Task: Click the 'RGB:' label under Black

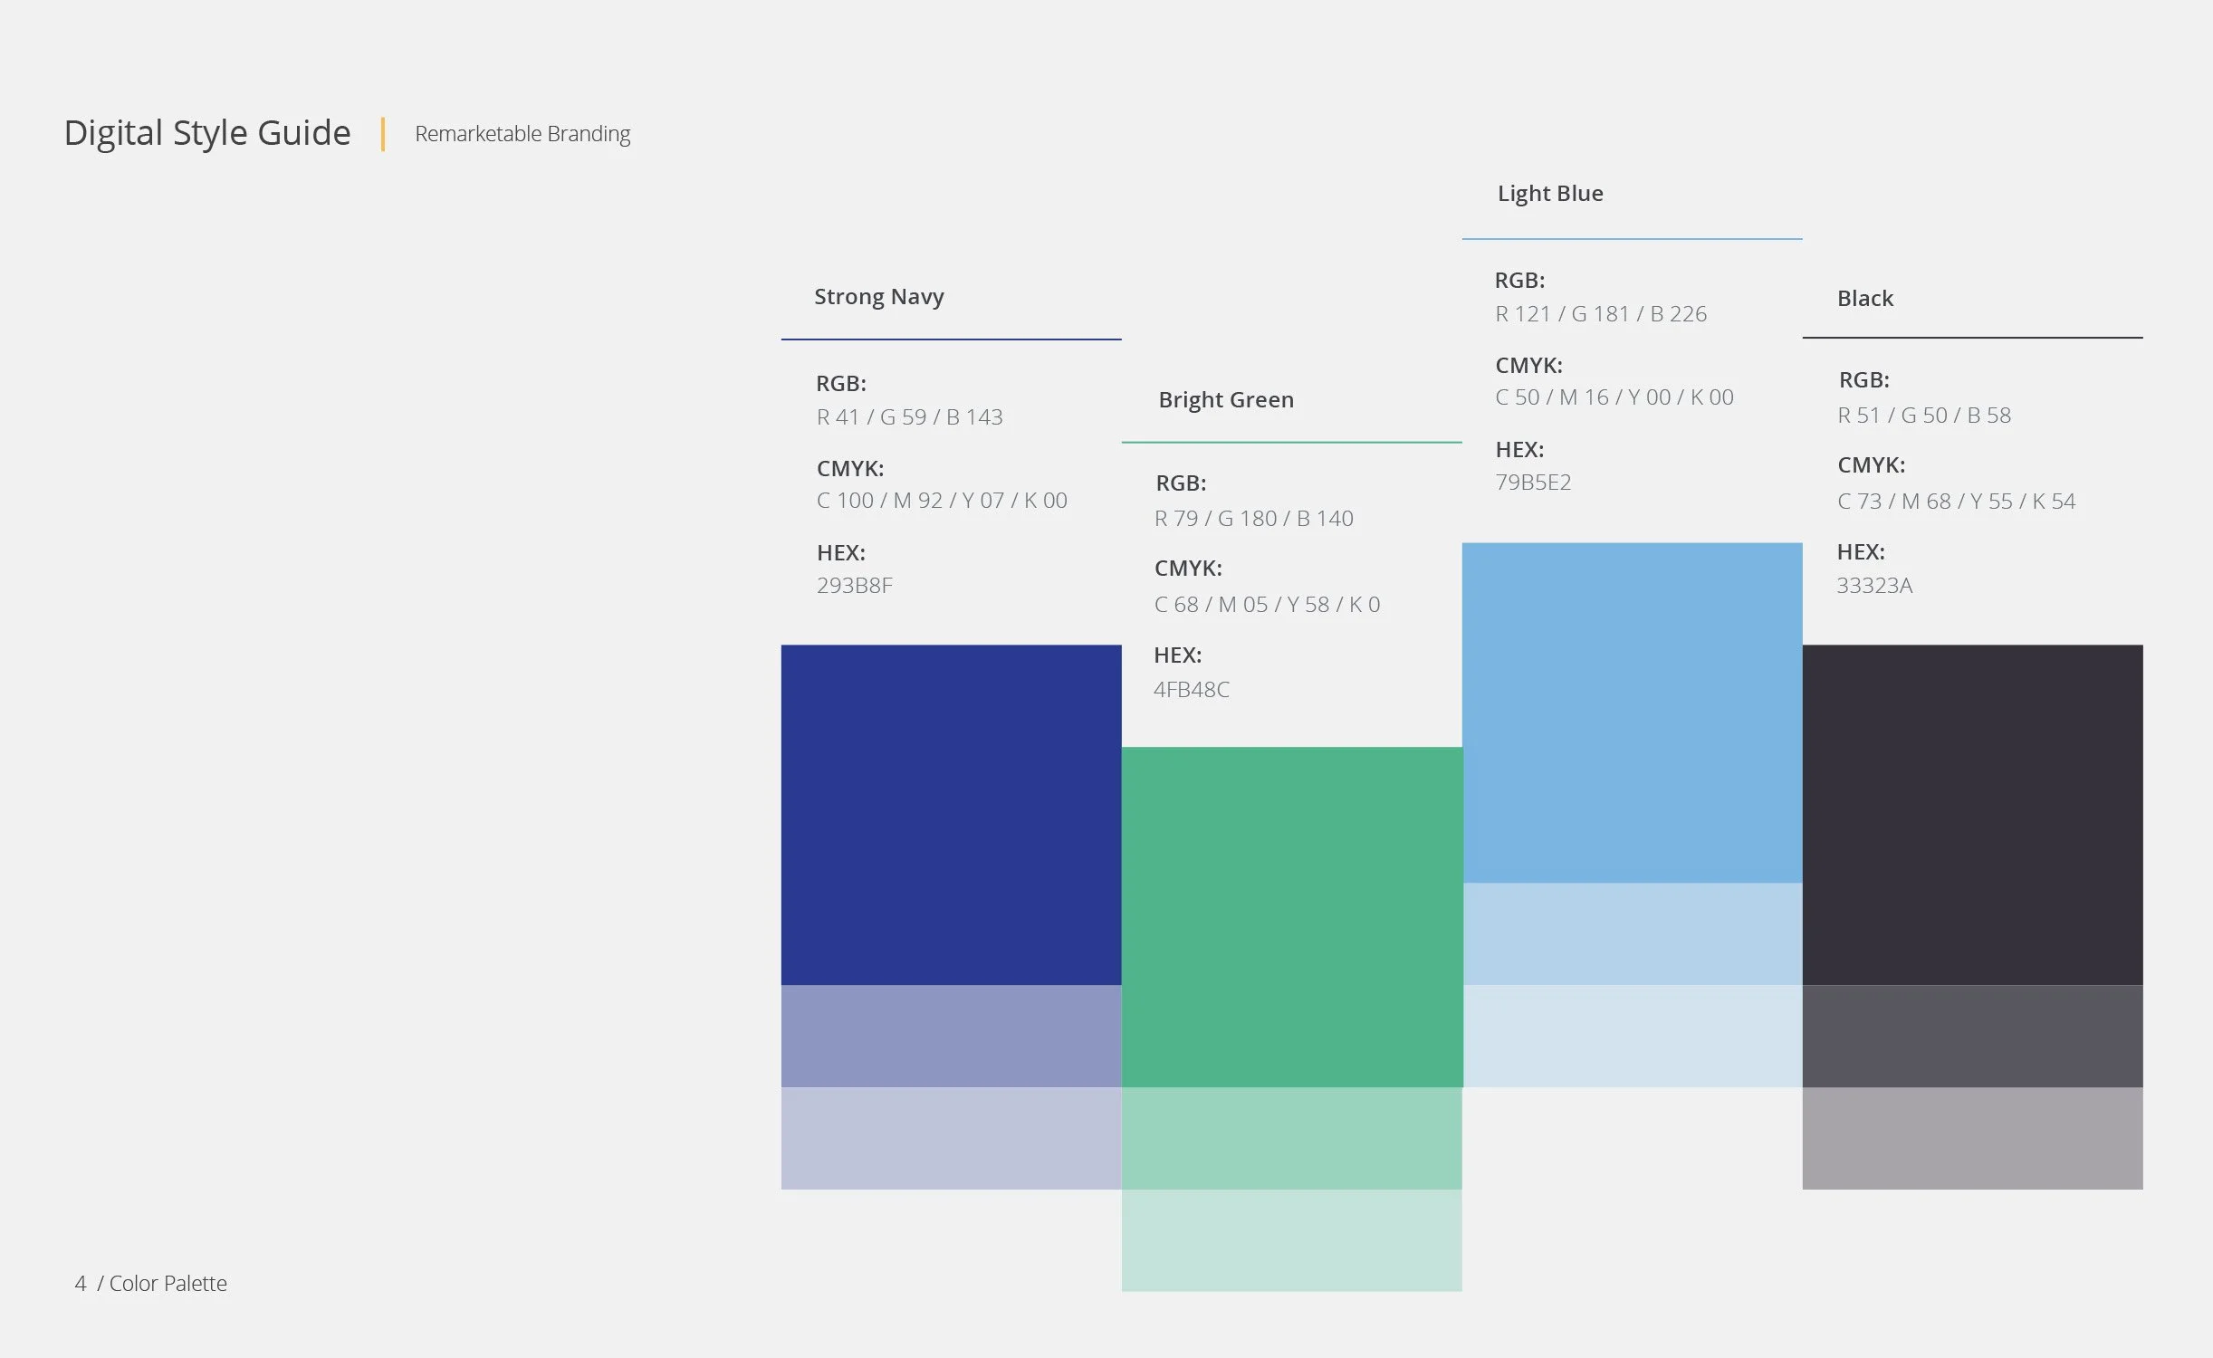Action: coord(1863,380)
